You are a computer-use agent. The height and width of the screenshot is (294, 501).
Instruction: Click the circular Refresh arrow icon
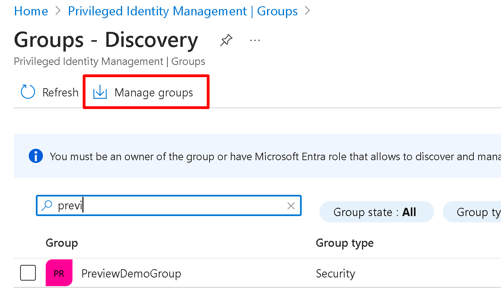click(x=28, y=92)
